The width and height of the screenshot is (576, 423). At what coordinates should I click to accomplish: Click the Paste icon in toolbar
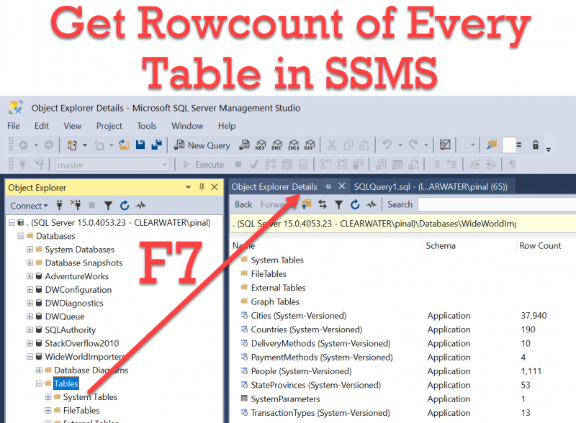point(364,145)
